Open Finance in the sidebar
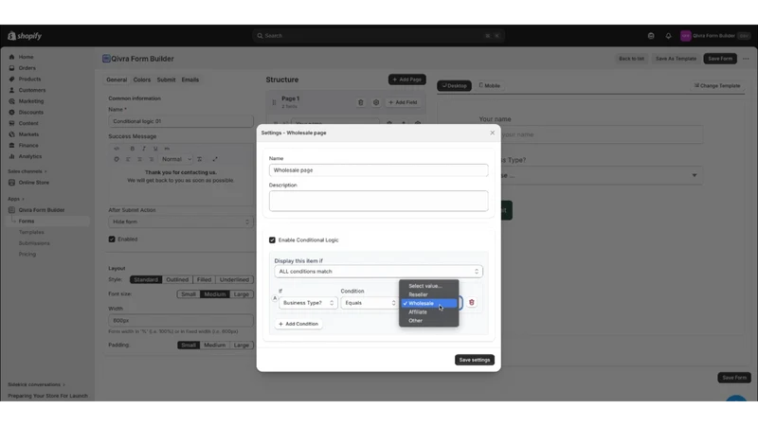The width and height of the screenshot is (758, 426). click(x=28, y=146)
